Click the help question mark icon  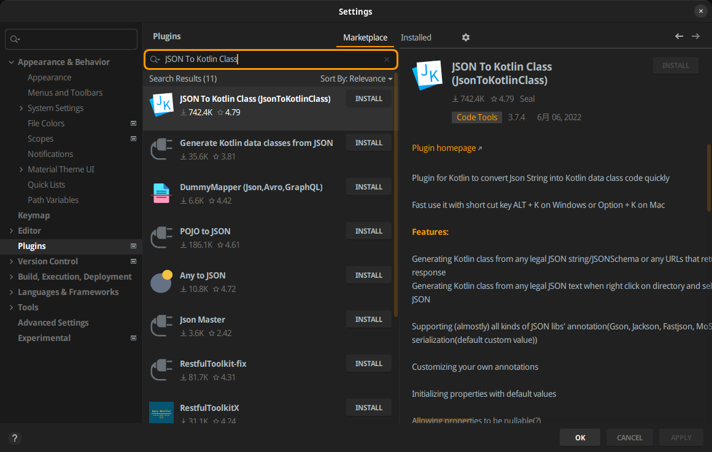(x=15, y=438)
